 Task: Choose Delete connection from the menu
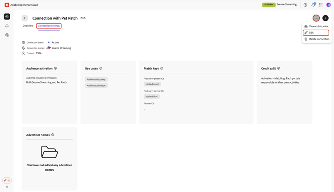[317, 39]
